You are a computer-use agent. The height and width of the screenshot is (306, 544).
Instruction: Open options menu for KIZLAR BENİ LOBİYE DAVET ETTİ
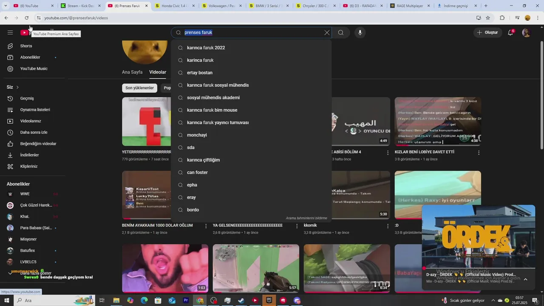point(479,153)
